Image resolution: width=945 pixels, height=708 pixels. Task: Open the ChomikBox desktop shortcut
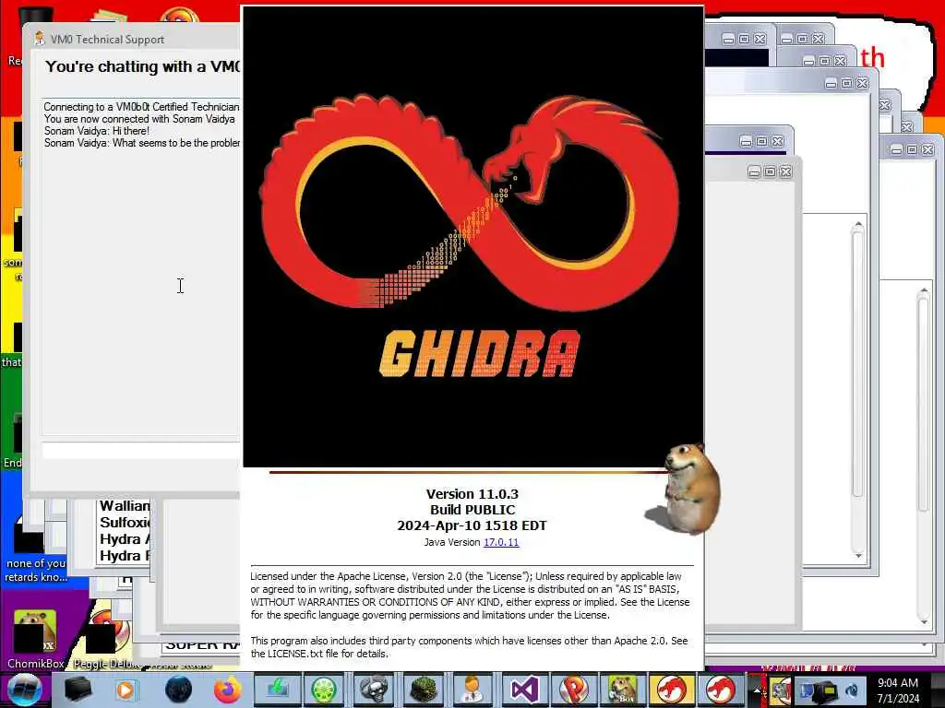[35, 639]
